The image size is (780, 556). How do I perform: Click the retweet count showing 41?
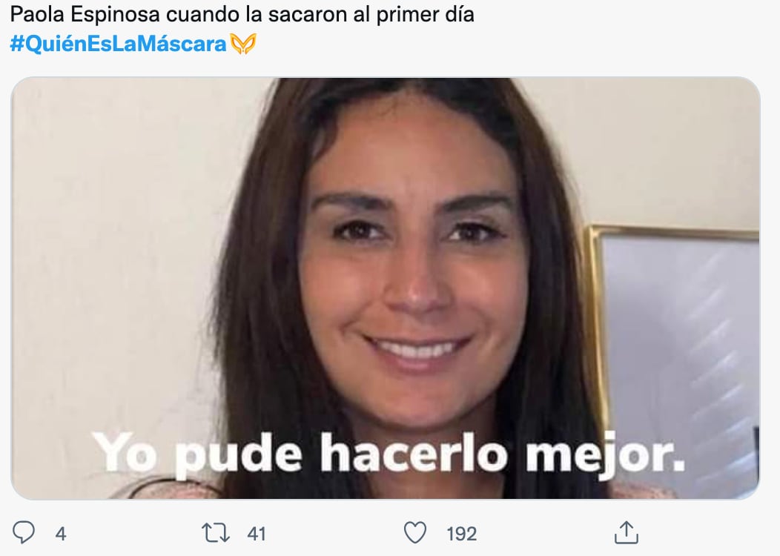(x=257, y=534)
